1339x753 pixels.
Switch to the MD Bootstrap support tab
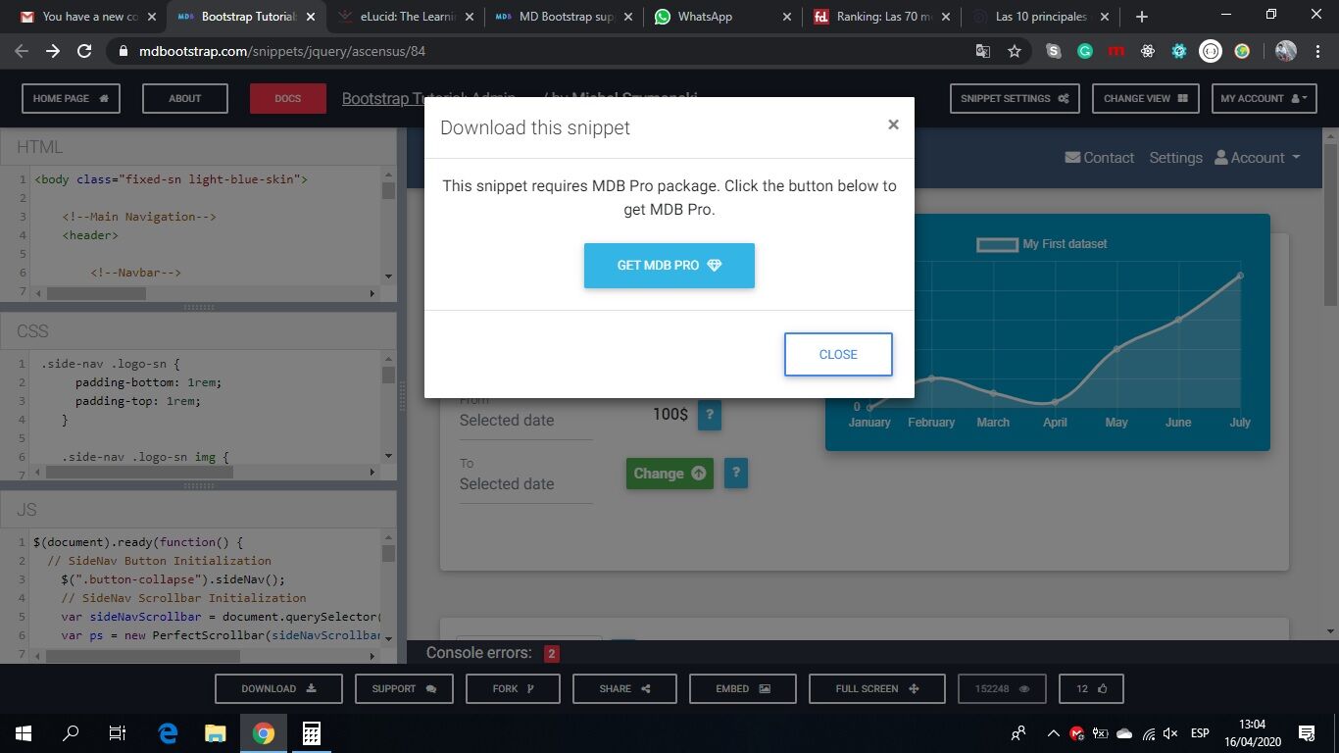click(561, 17)
